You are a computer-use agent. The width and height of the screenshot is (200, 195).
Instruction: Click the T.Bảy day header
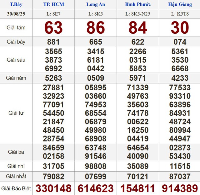pyautogui.click(x=16, y=4)
